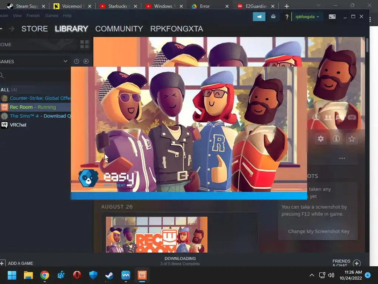
Task: Click the EasyAntiCheat blue loading bar
Action: point(189,196)
